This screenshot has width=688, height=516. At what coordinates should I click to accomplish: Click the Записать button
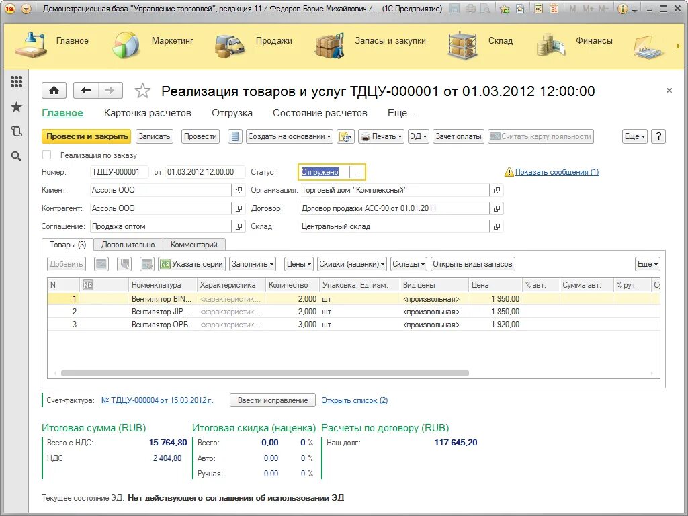[154, 136]
